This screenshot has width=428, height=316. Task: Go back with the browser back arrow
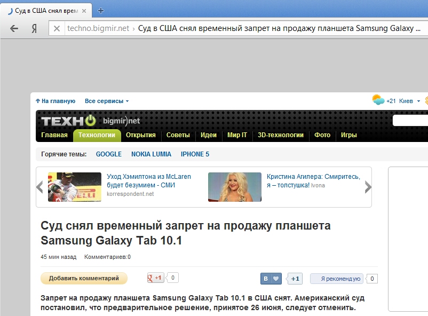point(14,28)
